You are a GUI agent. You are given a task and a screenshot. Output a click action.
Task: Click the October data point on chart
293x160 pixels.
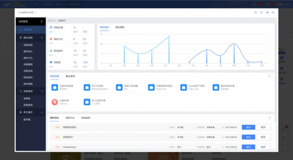(x=234, y=44)
